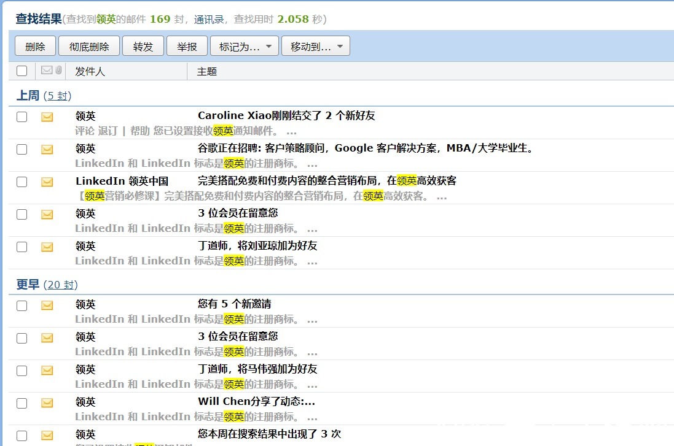674x446 pixels.
Task: Open email 谷歌正在招聘: 客户策略顾问
Action: coord(365,148)
